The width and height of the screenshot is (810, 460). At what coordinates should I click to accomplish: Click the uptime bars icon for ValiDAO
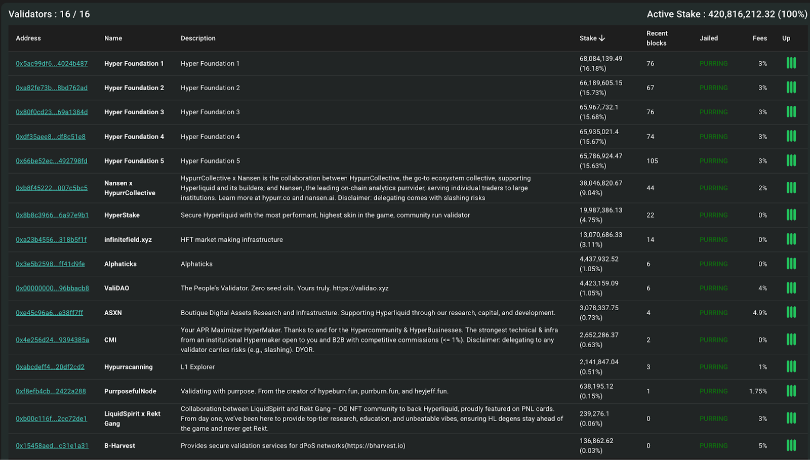pos(791,288)
